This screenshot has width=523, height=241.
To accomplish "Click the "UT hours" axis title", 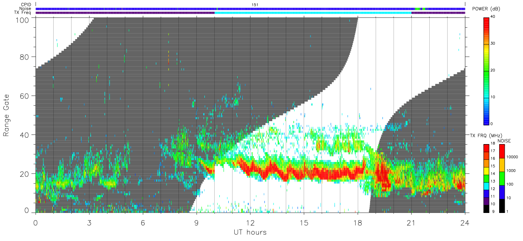I will [x=250, y=232].
